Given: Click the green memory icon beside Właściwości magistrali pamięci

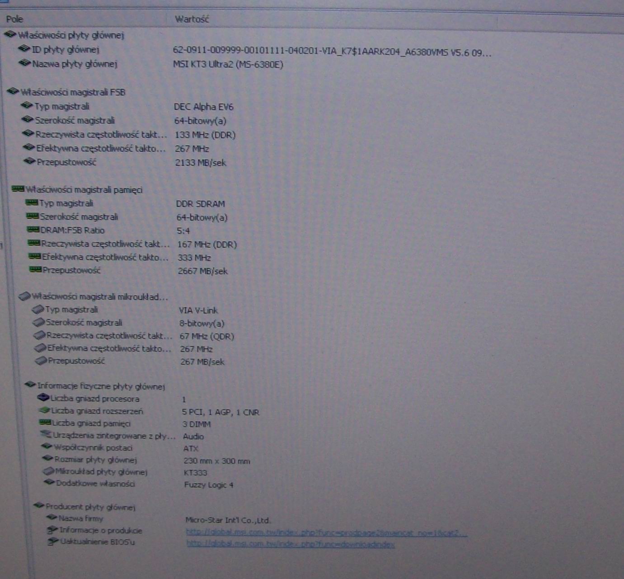Looking at the screenshot, I should (18, 189).
